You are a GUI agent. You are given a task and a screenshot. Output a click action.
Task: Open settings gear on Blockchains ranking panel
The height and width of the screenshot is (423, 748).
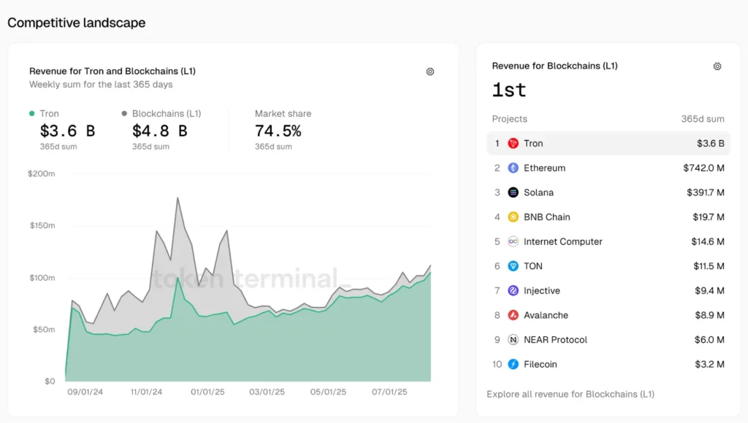[717, 66]
